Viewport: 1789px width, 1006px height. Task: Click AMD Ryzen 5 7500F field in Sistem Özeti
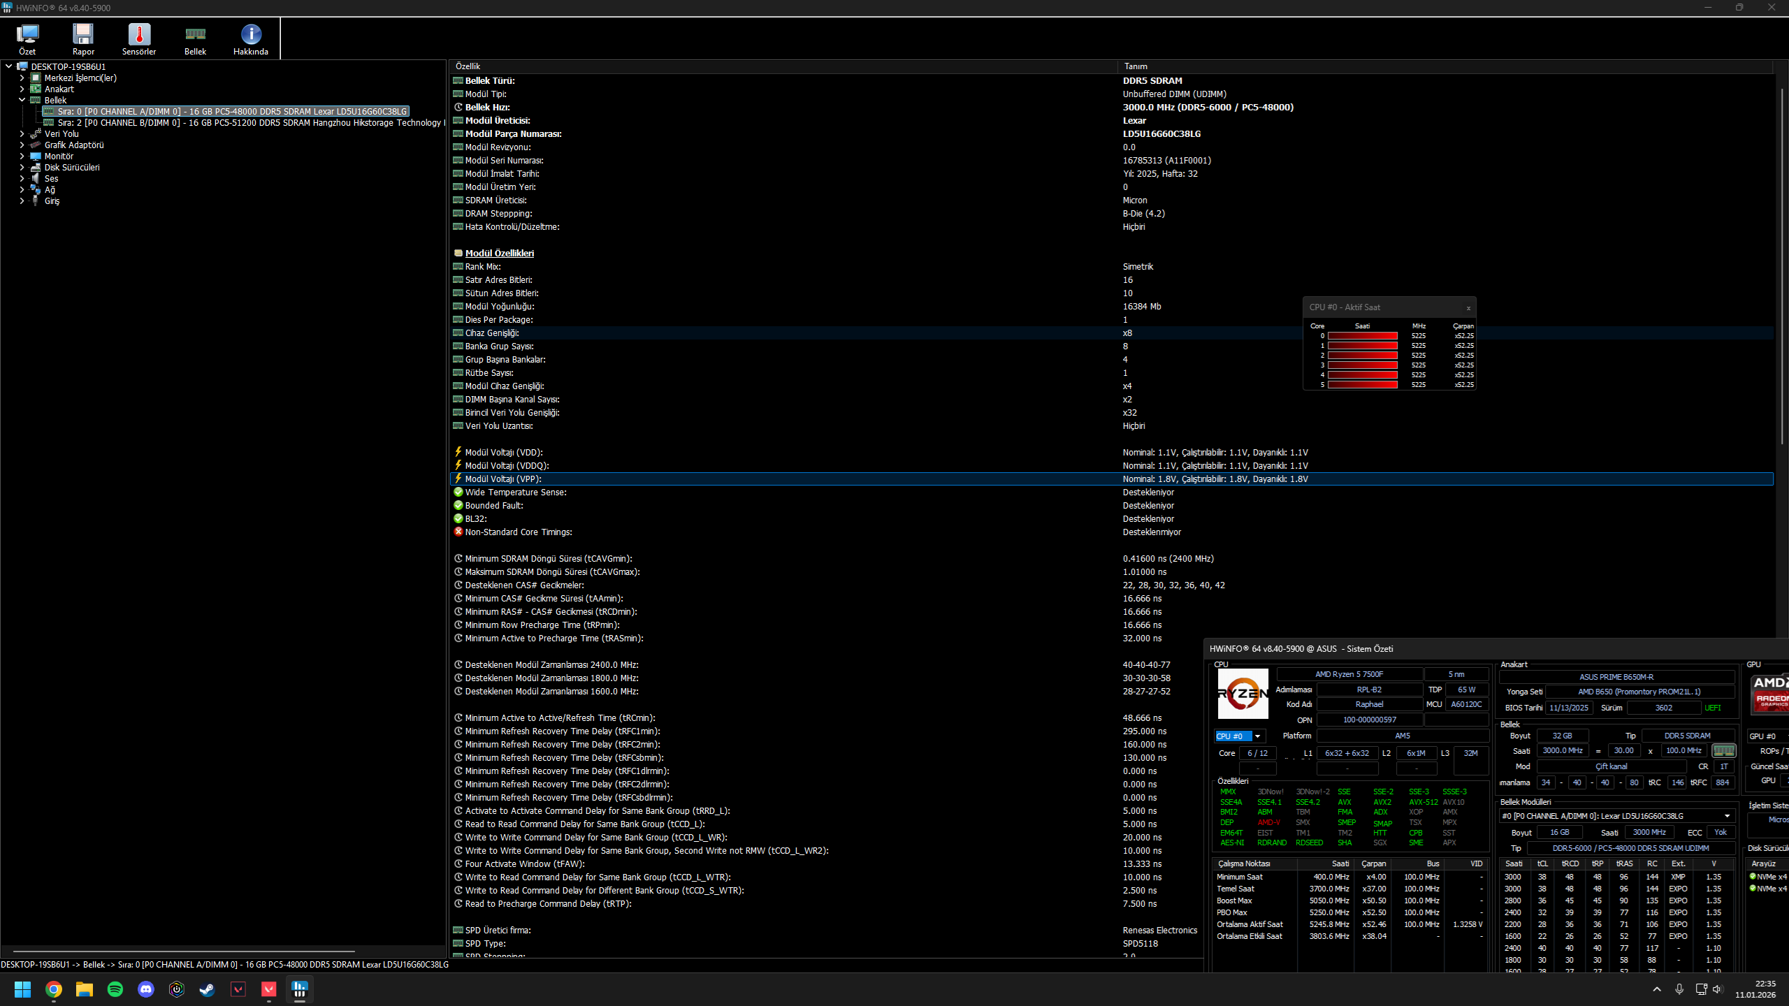pos(1349,674)
